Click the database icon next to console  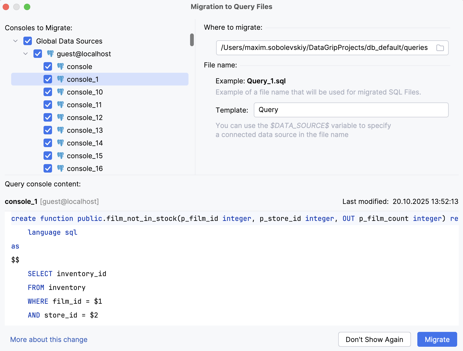(x=61, y=67)
